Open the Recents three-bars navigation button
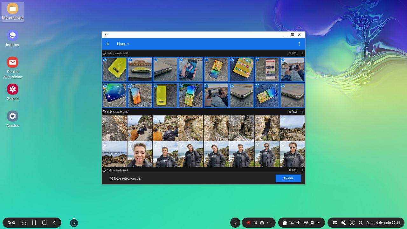 (34, 223)
